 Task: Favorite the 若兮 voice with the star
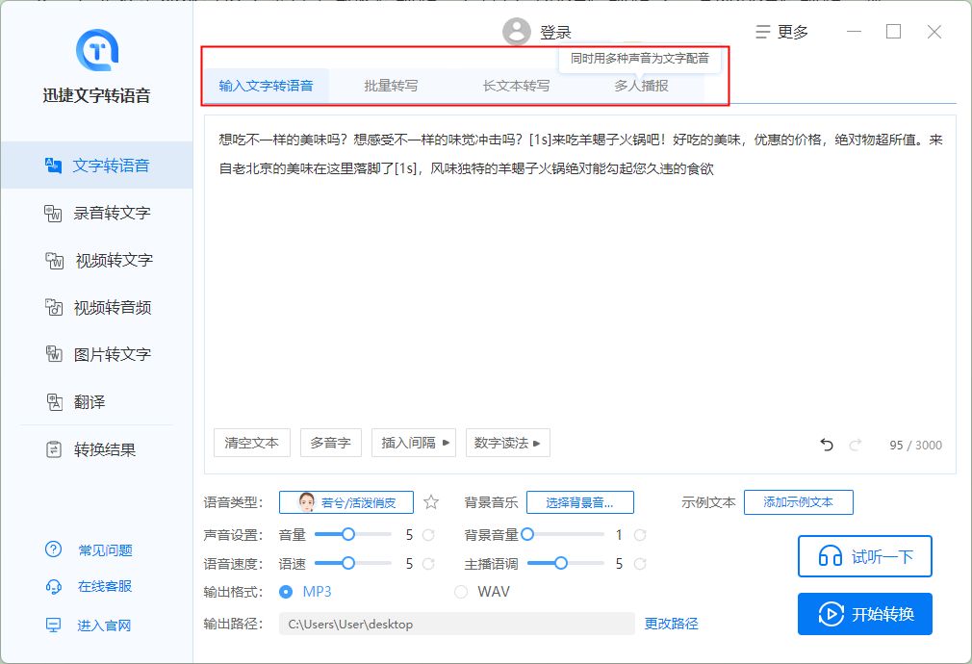pos(430,501)
